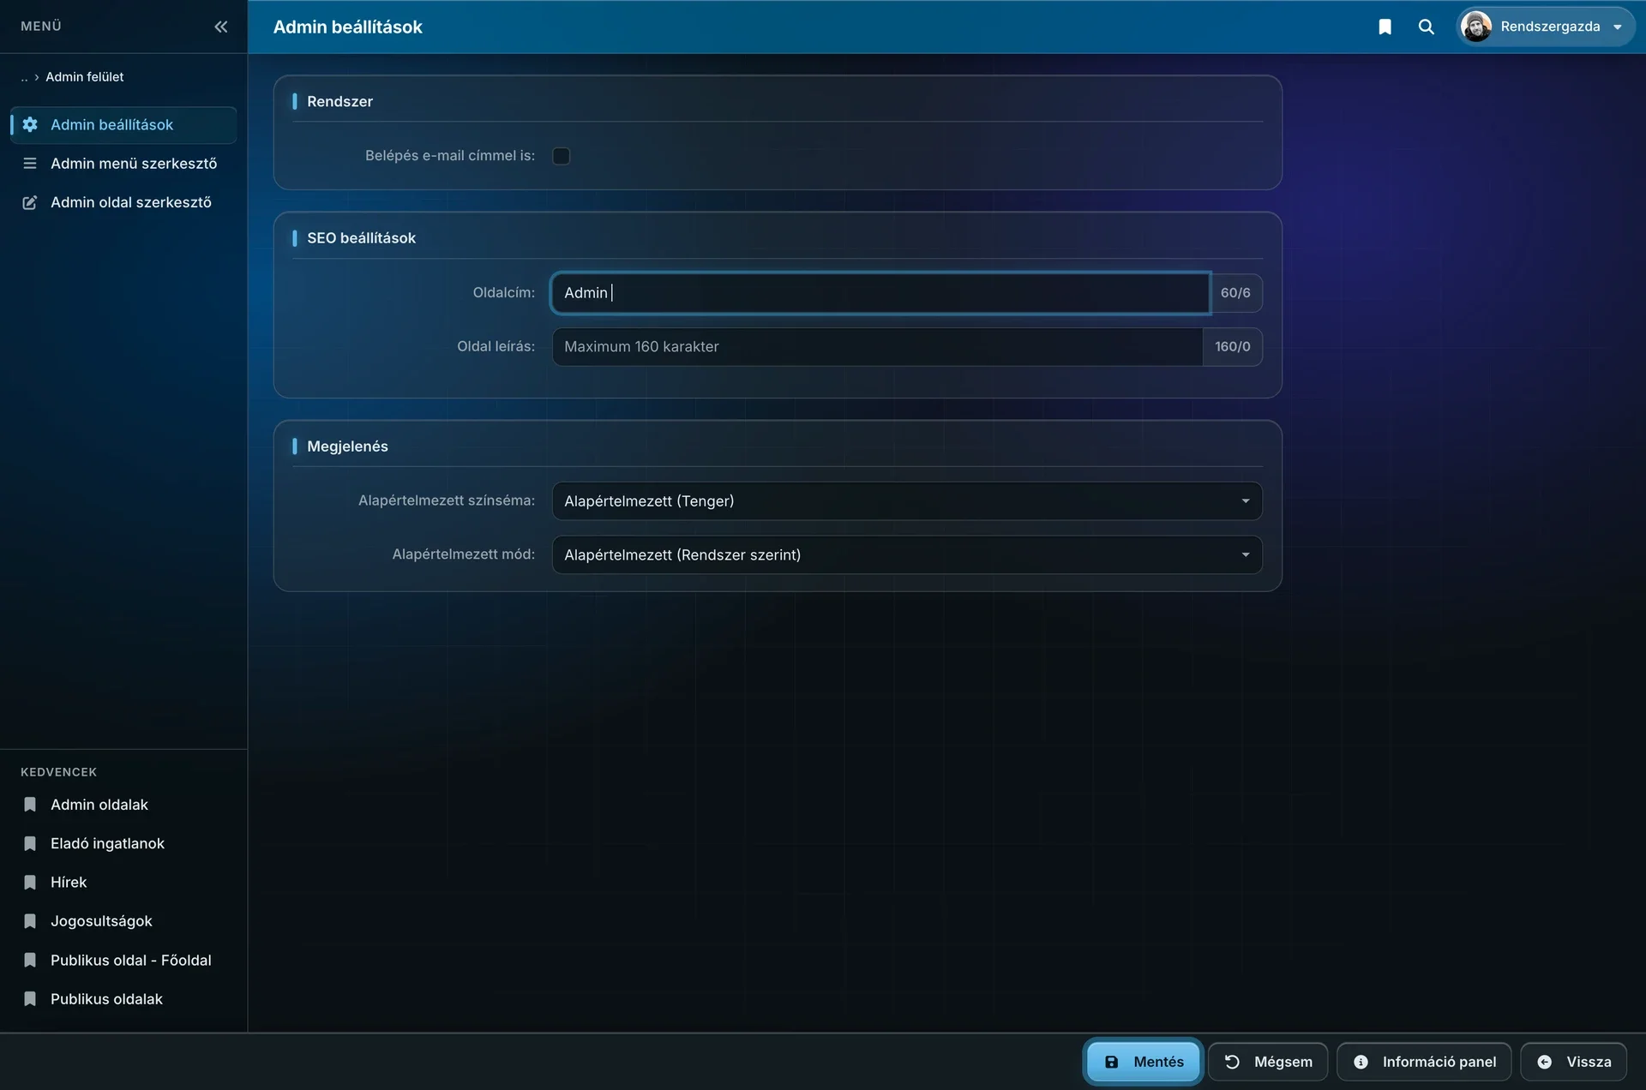Enable Belépés e-mail címmel is checkbox
Viewport: 1646px width, 1090px height.
pos(562,156)
